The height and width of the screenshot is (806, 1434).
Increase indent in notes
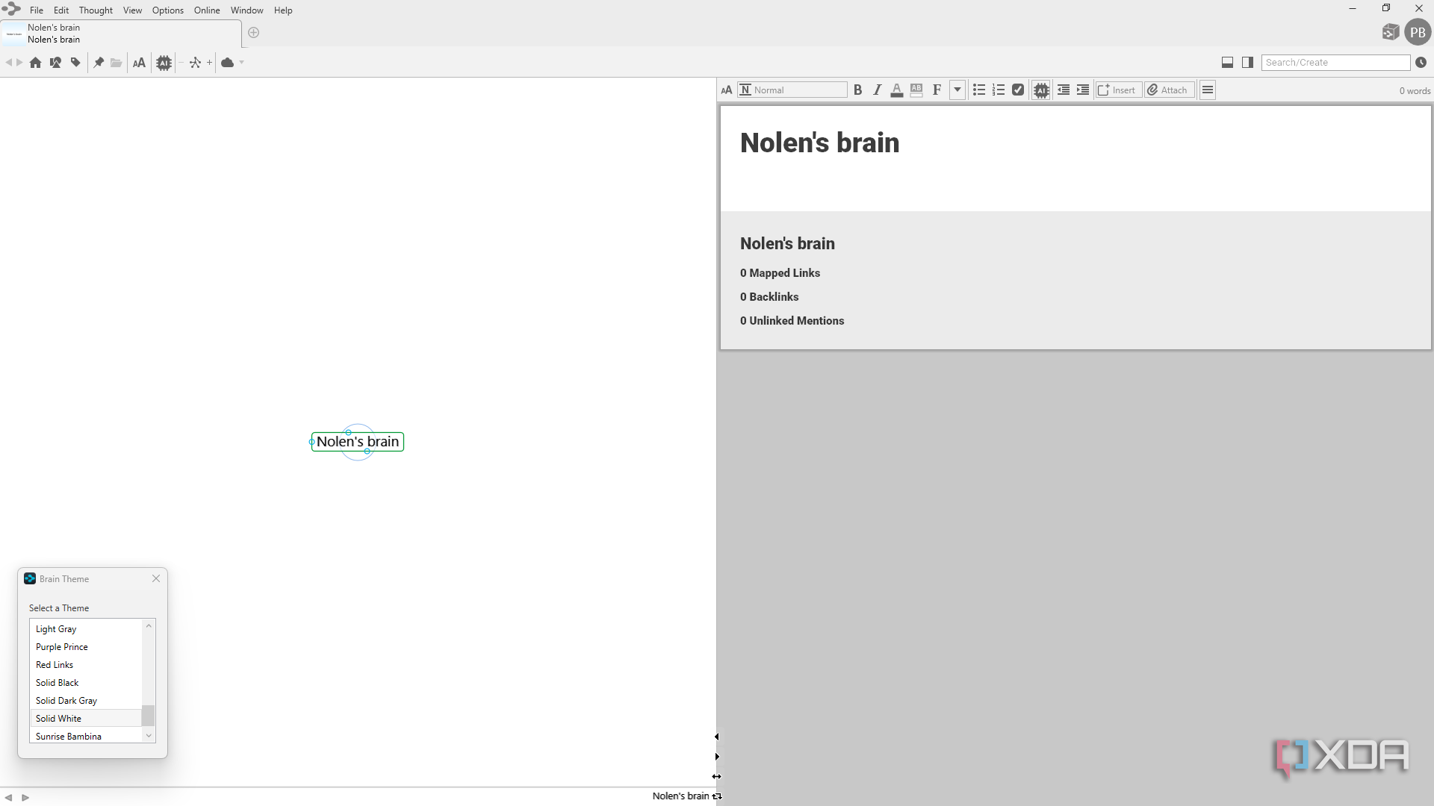click(1083, 90)
